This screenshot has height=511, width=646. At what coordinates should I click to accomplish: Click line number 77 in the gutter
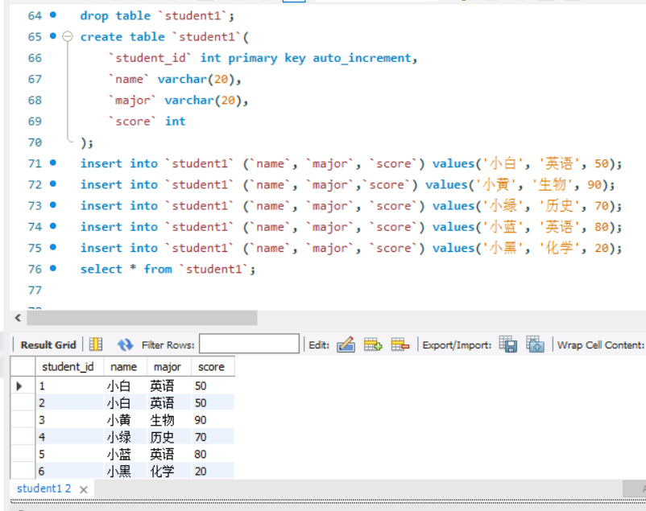coord(35,291)
